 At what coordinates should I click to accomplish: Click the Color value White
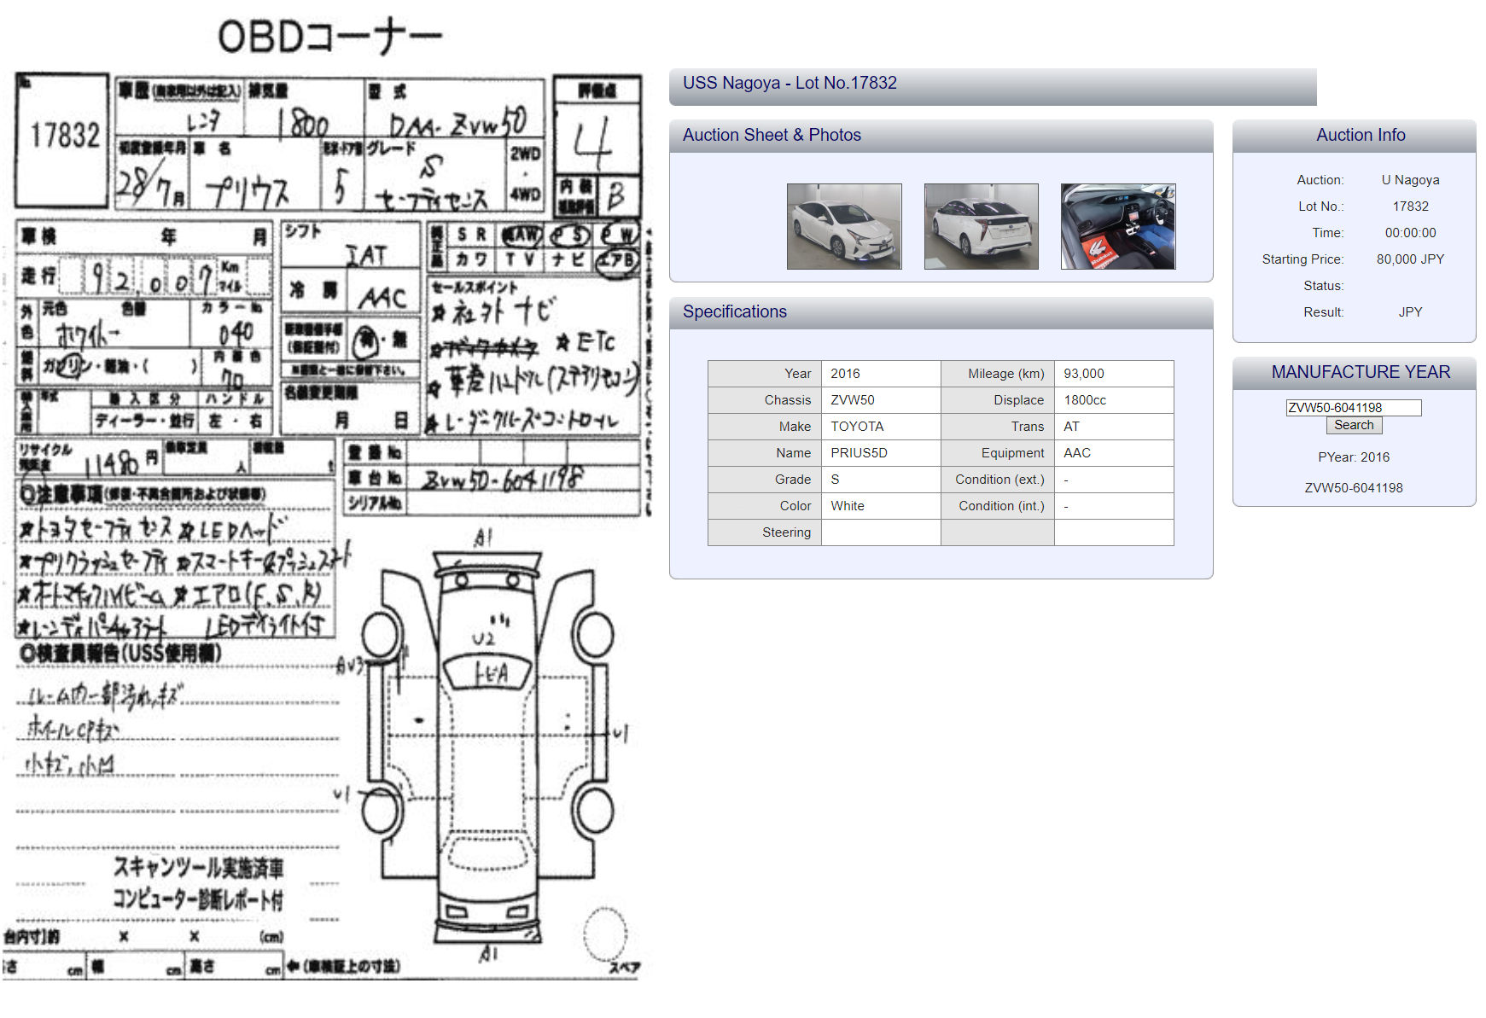point(848,506)
